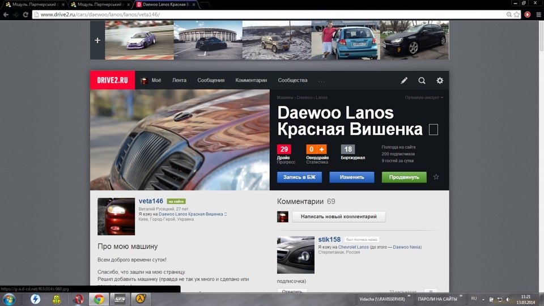Click the volume speaker icon in the system tray
Viewport: 544px width, 306px height.
[x=508, y=299]
